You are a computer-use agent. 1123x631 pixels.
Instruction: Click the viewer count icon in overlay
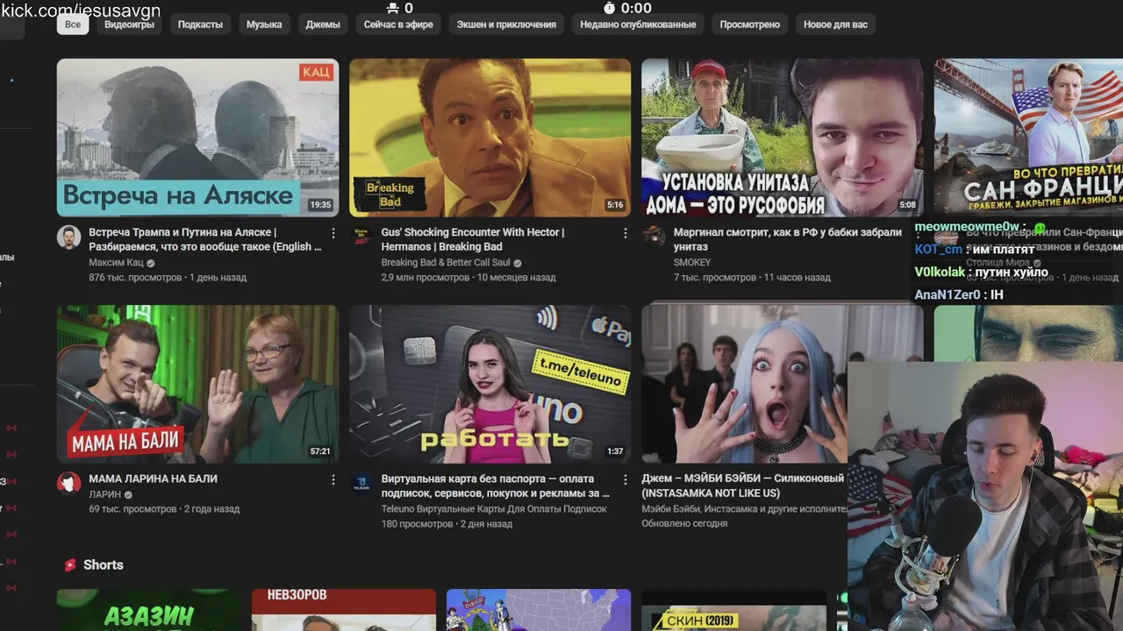point(391,8)
